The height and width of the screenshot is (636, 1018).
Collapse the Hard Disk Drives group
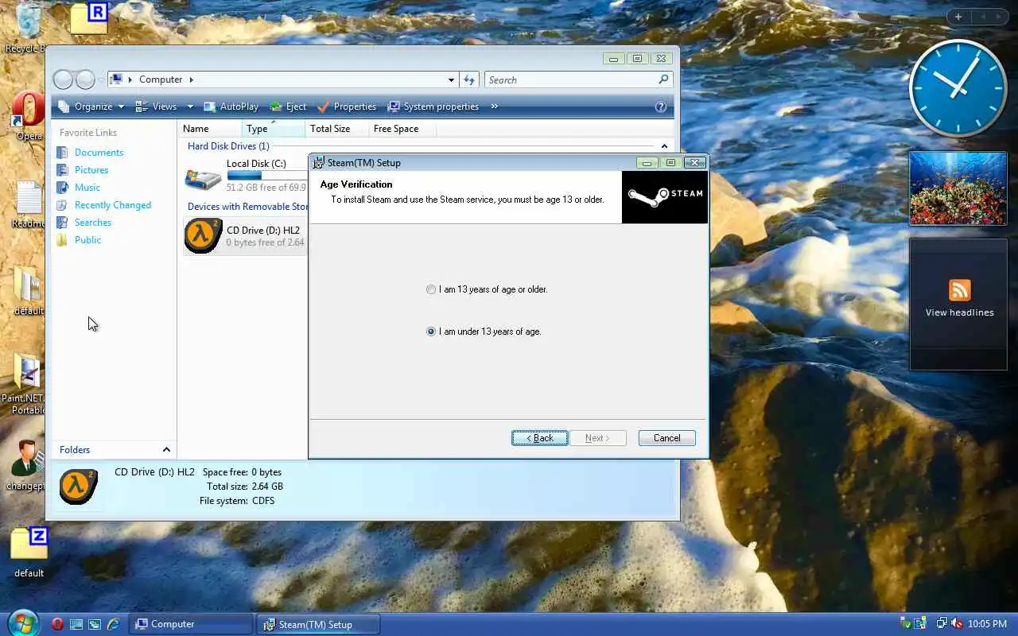coord(664,146)
